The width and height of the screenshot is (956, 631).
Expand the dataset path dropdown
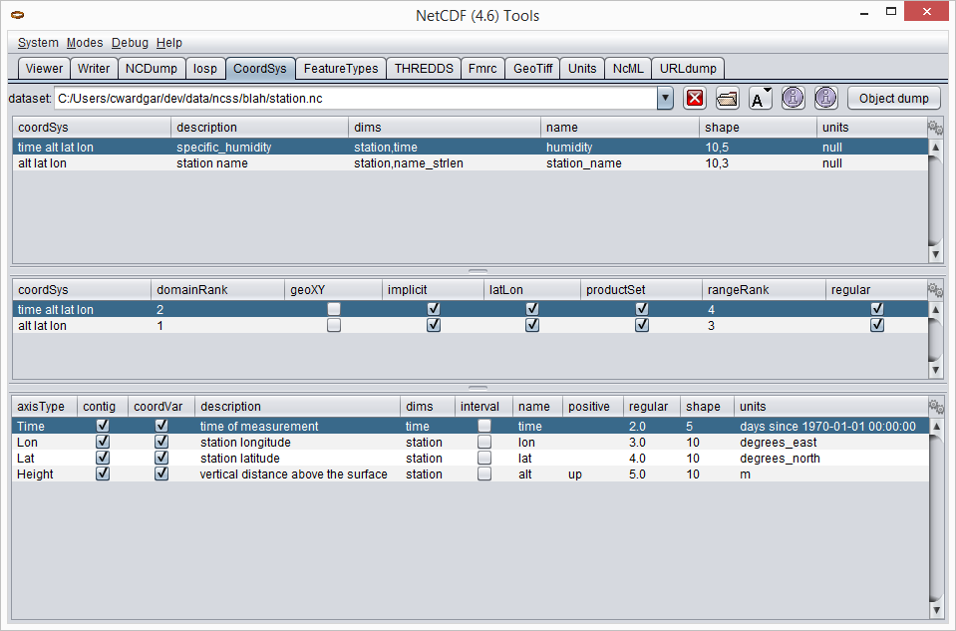(x=665, y=99)
